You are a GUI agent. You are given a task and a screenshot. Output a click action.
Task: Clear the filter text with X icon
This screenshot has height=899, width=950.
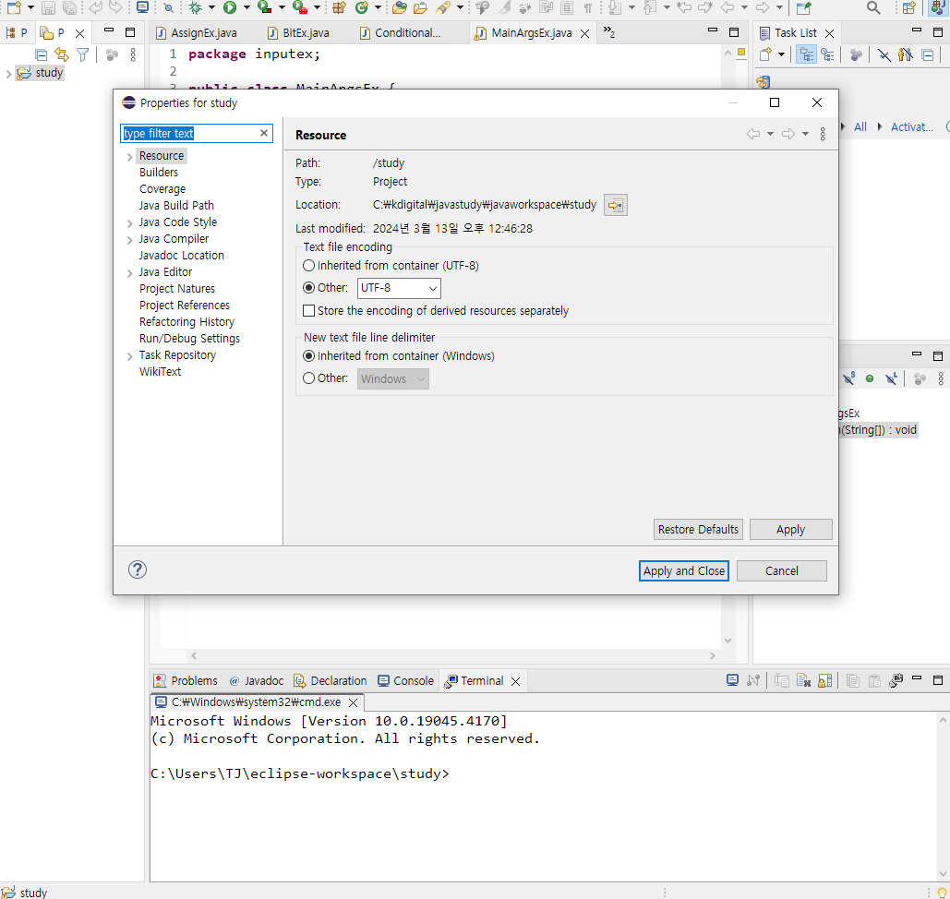pyautogui.click(x=264, y=133)
